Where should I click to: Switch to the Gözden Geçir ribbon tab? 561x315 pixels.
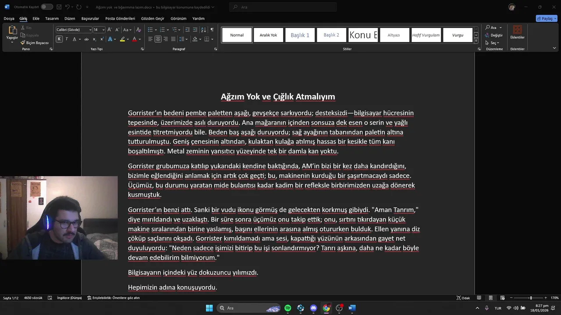tap(153, 18)
